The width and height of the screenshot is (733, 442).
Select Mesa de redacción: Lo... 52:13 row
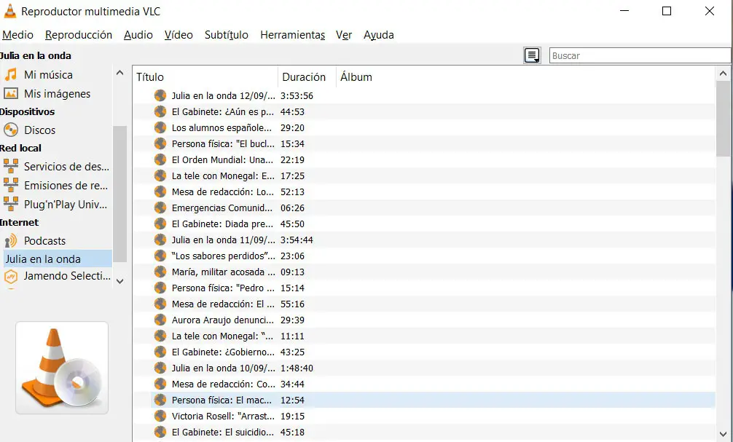(x=433, y=192)
